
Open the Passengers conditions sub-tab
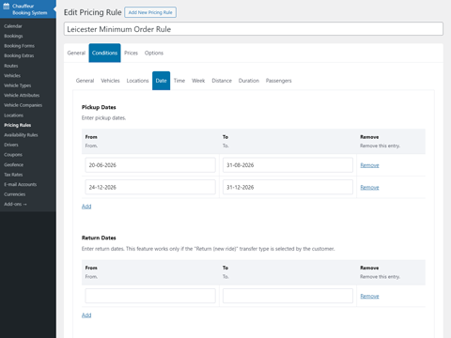coord(278,81)
